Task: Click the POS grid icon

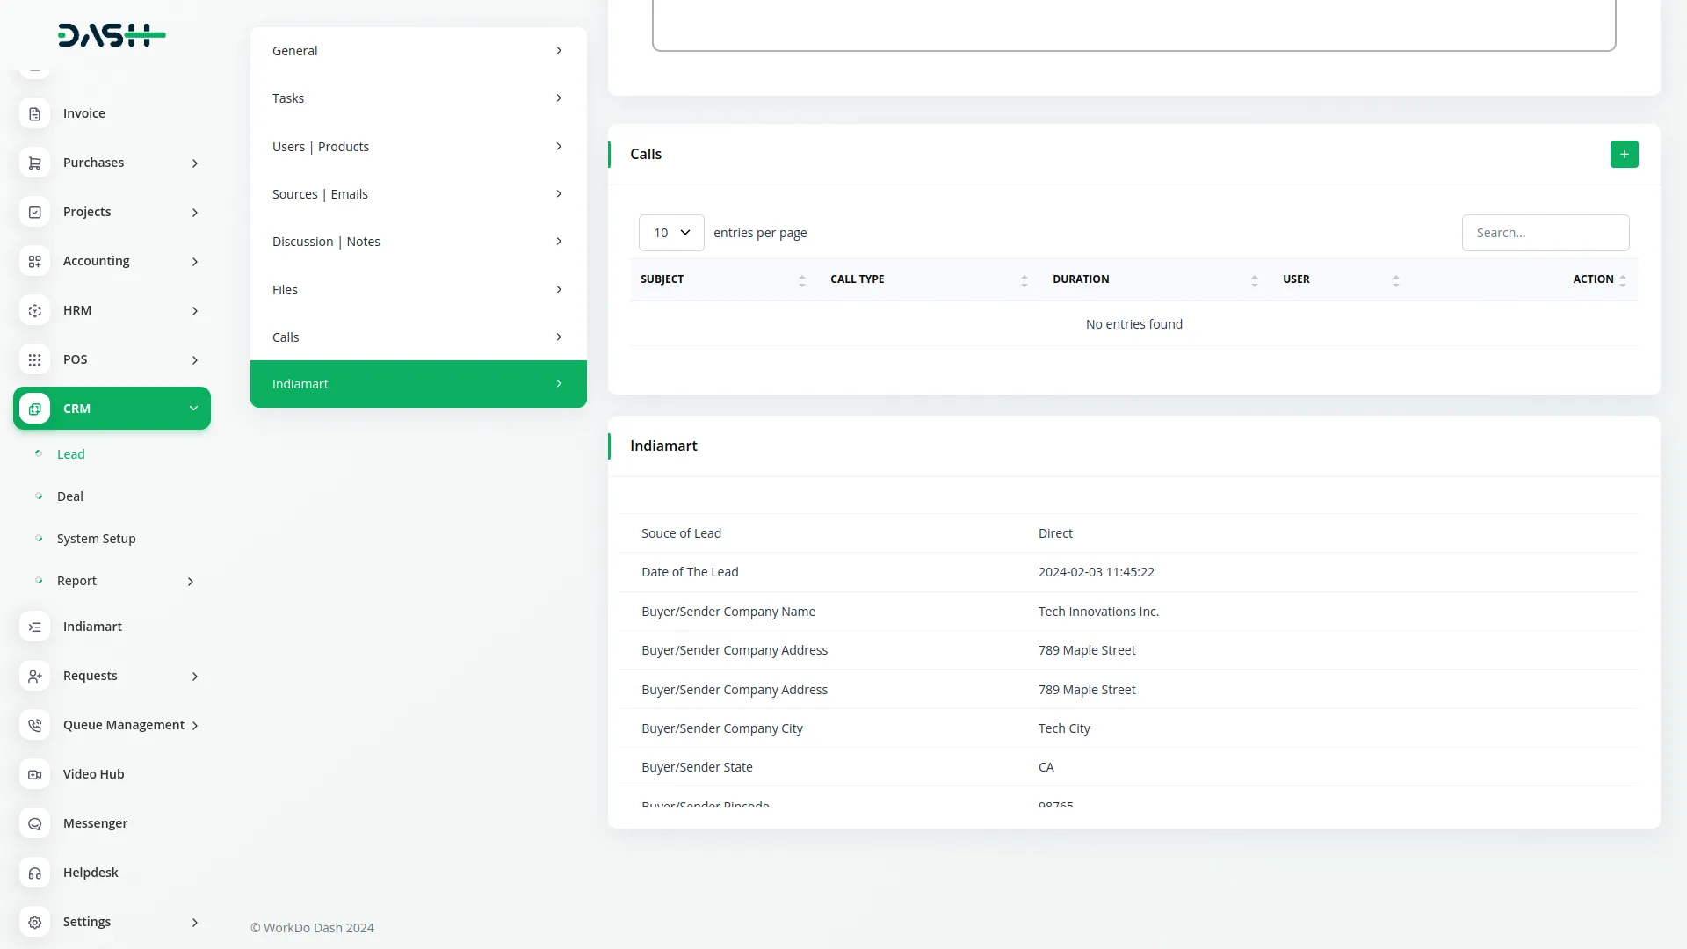Action: pos(34,360)
